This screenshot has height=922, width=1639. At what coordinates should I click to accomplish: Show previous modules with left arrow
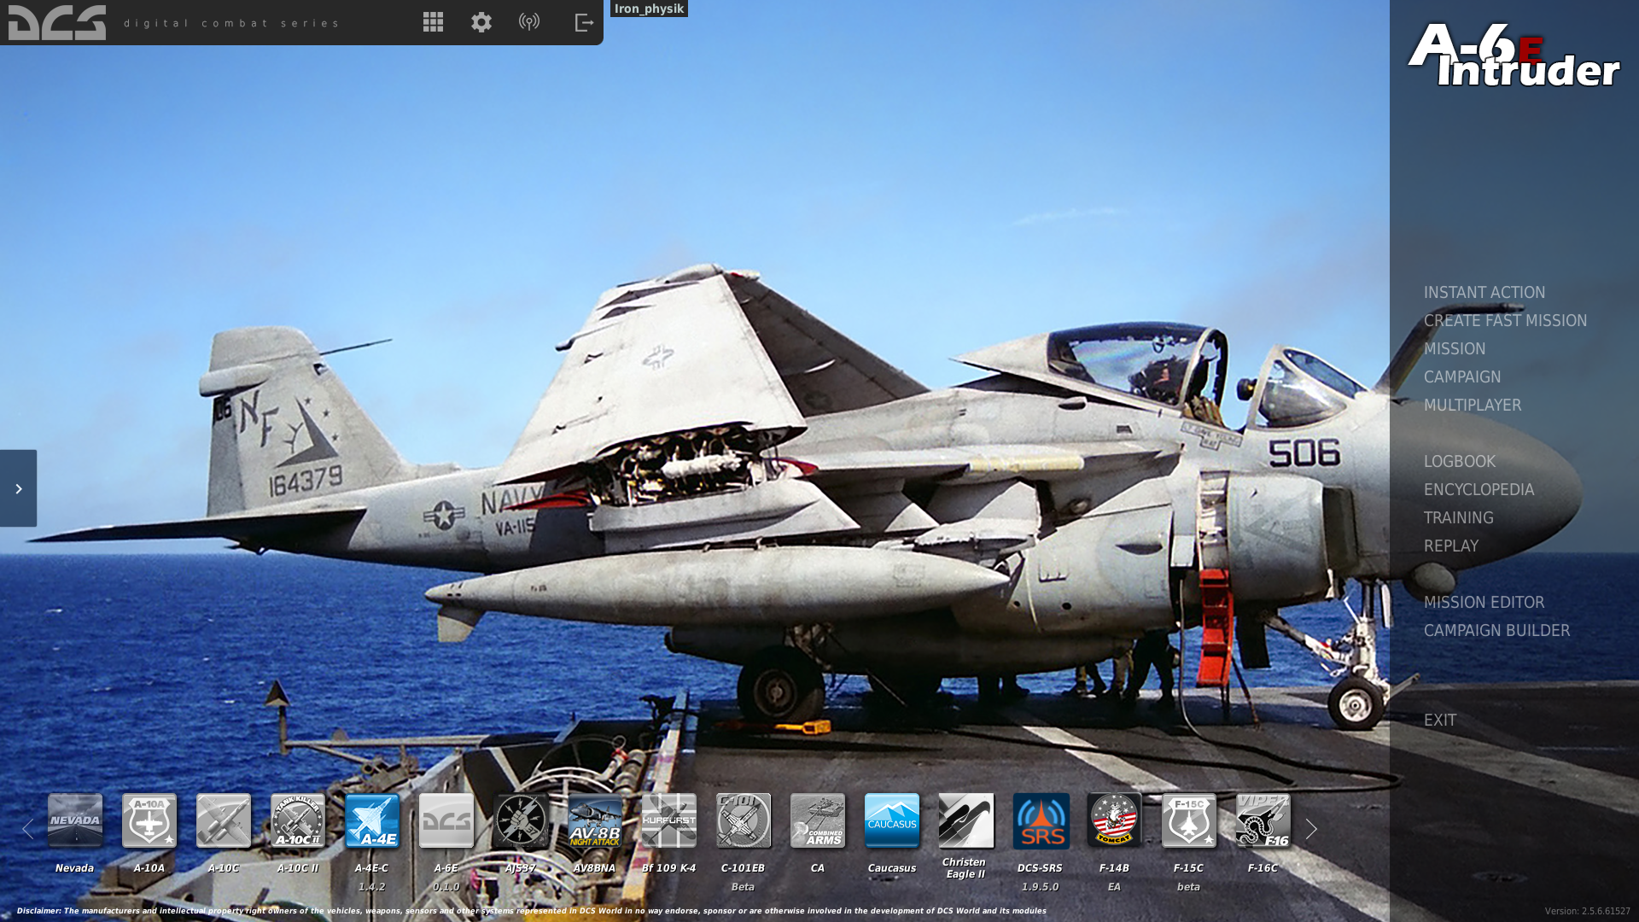pyautogui.click(x=28, y=828)
